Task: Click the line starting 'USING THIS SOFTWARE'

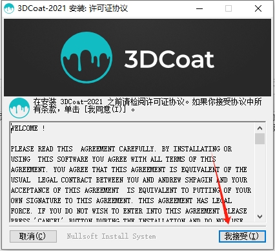Action: tap(114, 159)
